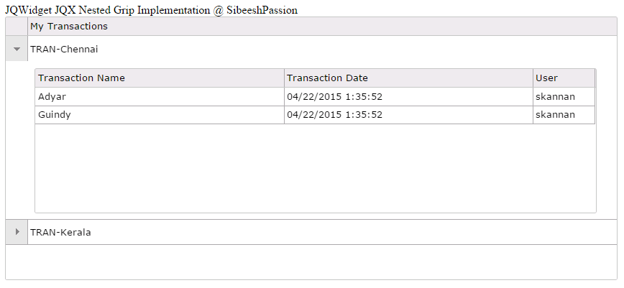Select the TRAN-Chennai row text
The image size is (624, 288).
(x=64, y=50)
